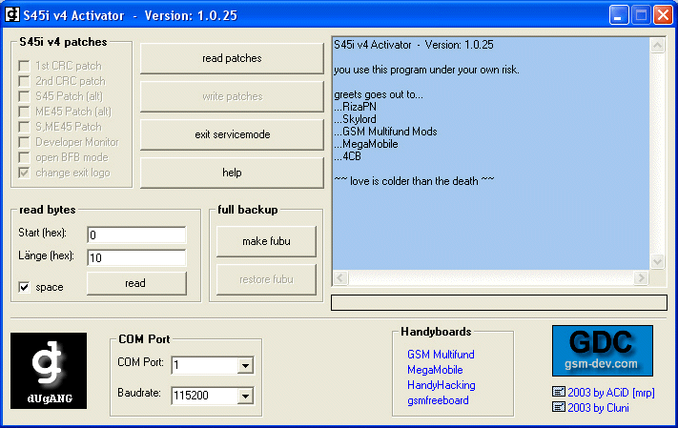The height and width of the screenshot is (428, 678).
Task: Click the app icon in title bar
Action: [x=11, y=14]
